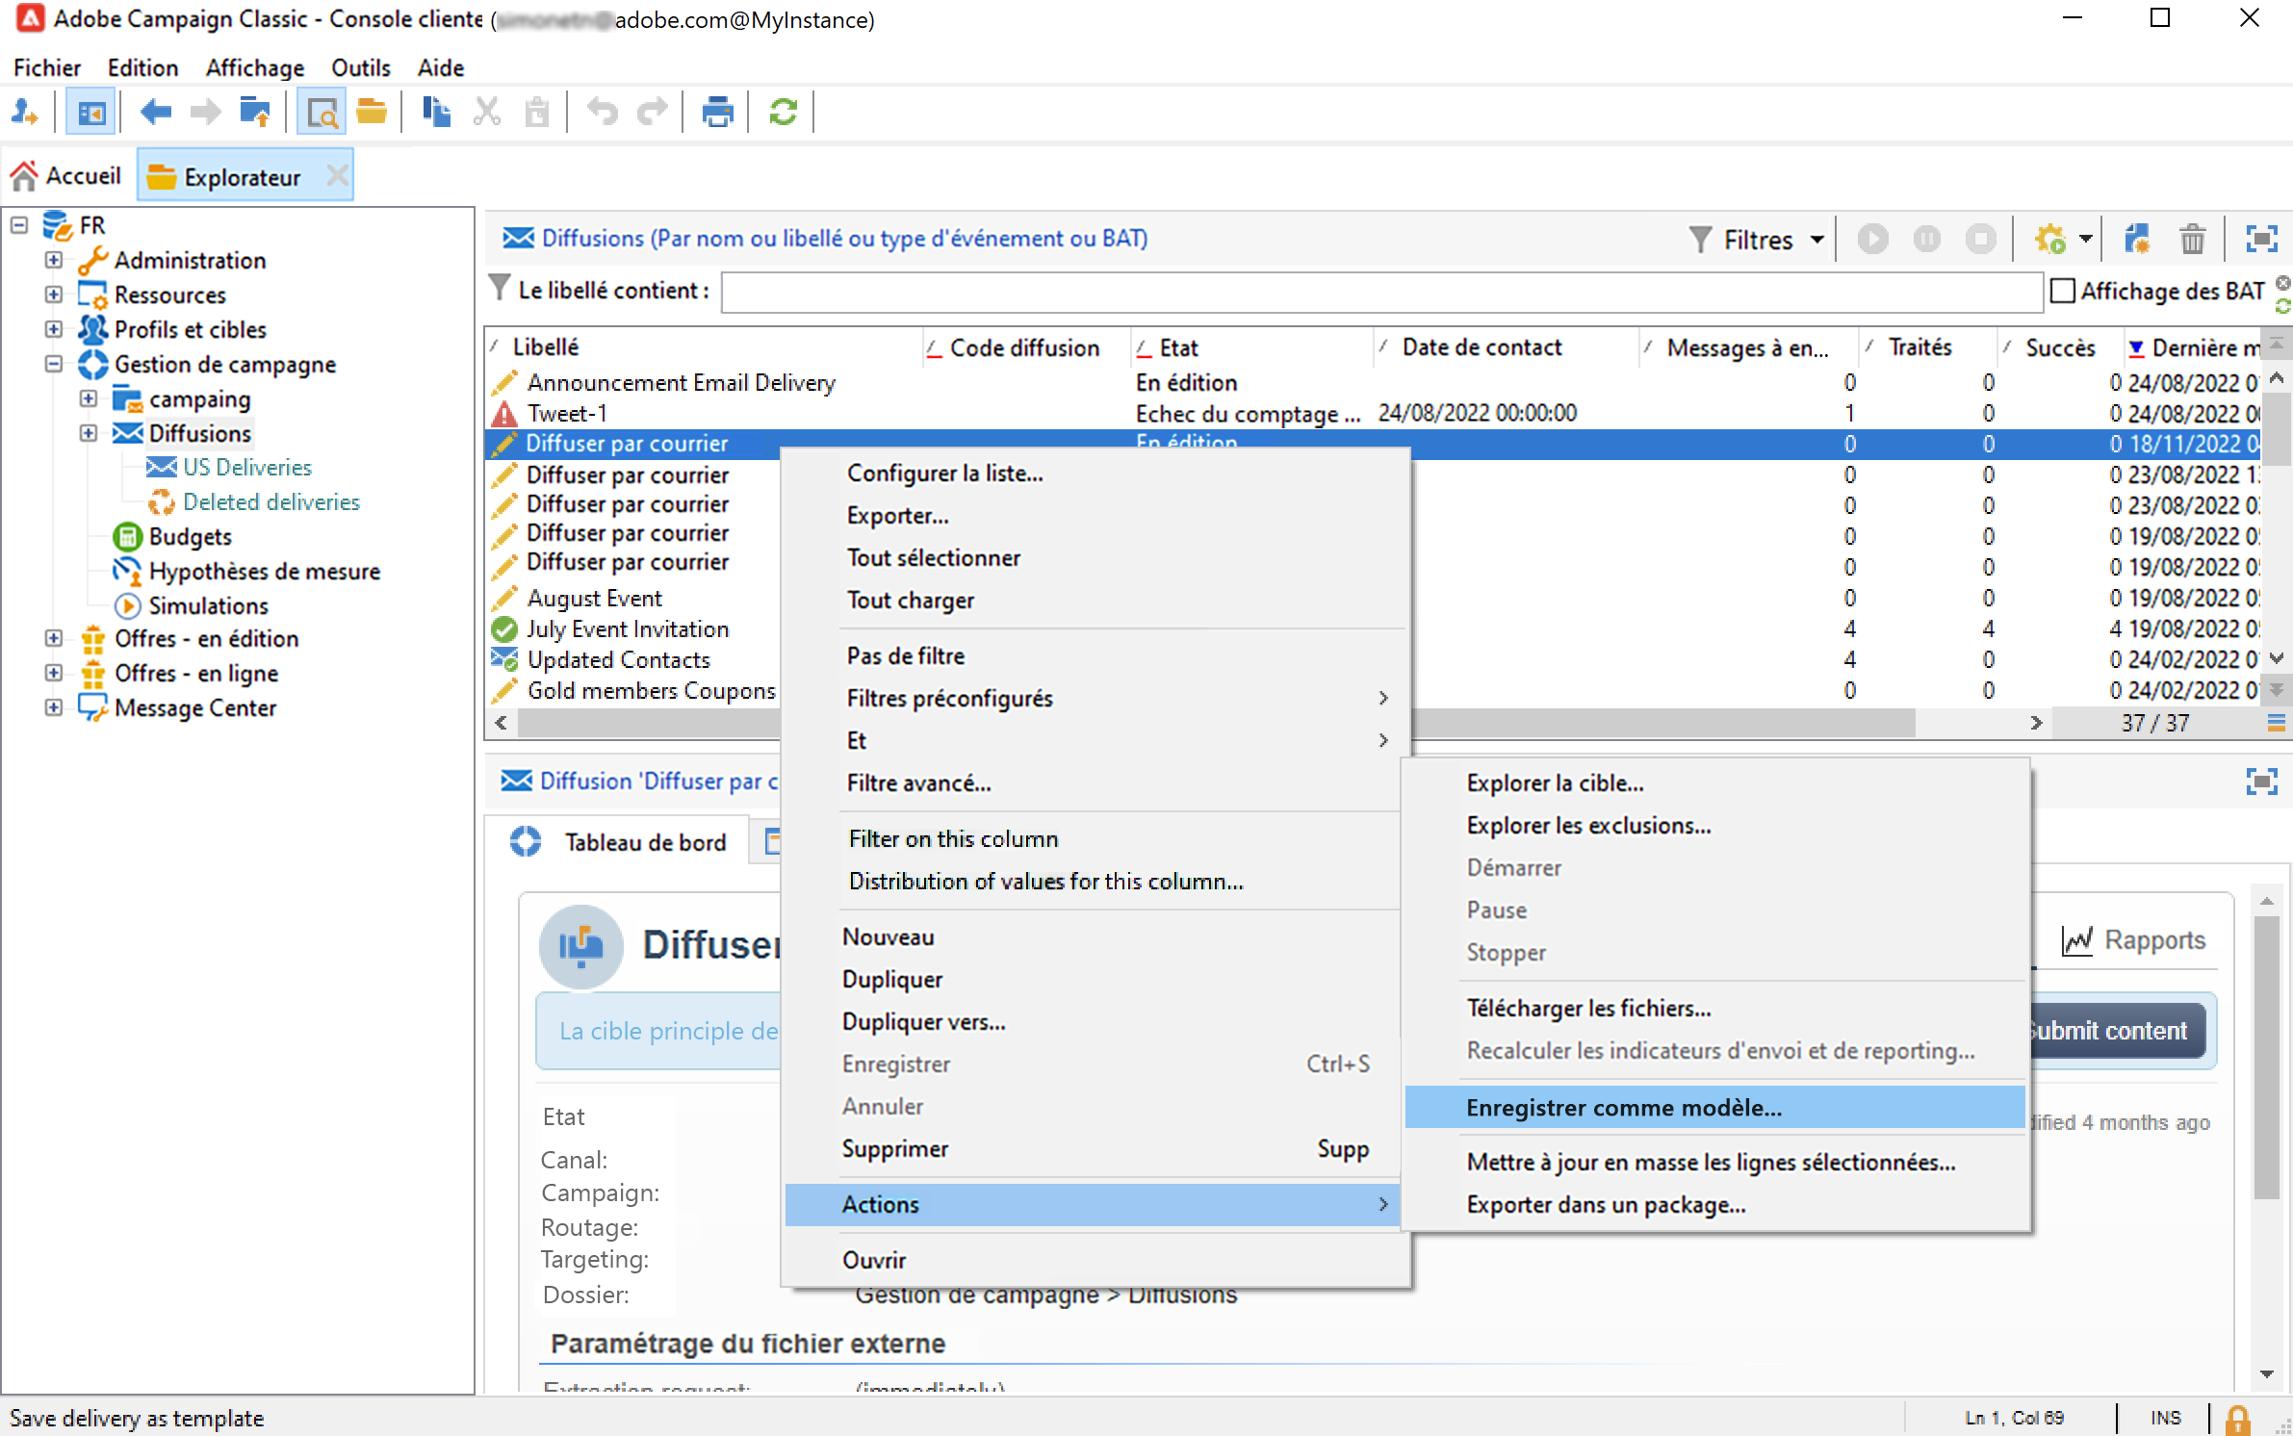Click the horizontal scrollbar of the delivery list
The height and width of the screenshot is (1436, 2293).
[1636, 723]
